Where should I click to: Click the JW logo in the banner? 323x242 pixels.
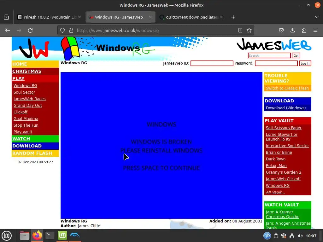[34, 49]
